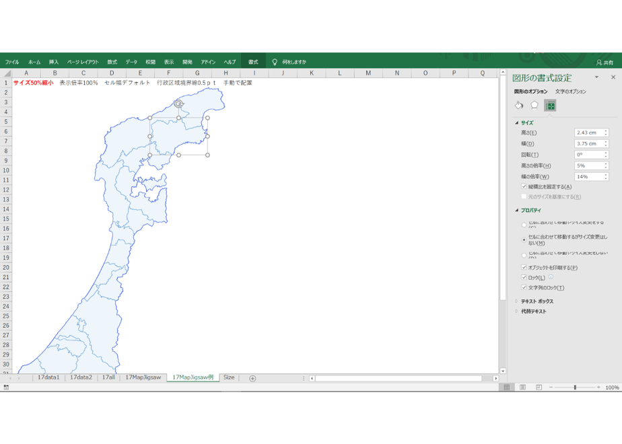
Task: Open the 挿入 ribbon tab
Action: click(54, 62)
